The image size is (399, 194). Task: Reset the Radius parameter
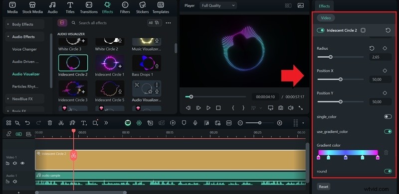372,48
